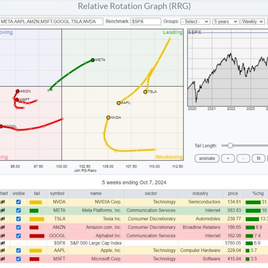Click AMZN red tail color swatch
This screenshot has height=268, width=268.
[x=34, y=227]
